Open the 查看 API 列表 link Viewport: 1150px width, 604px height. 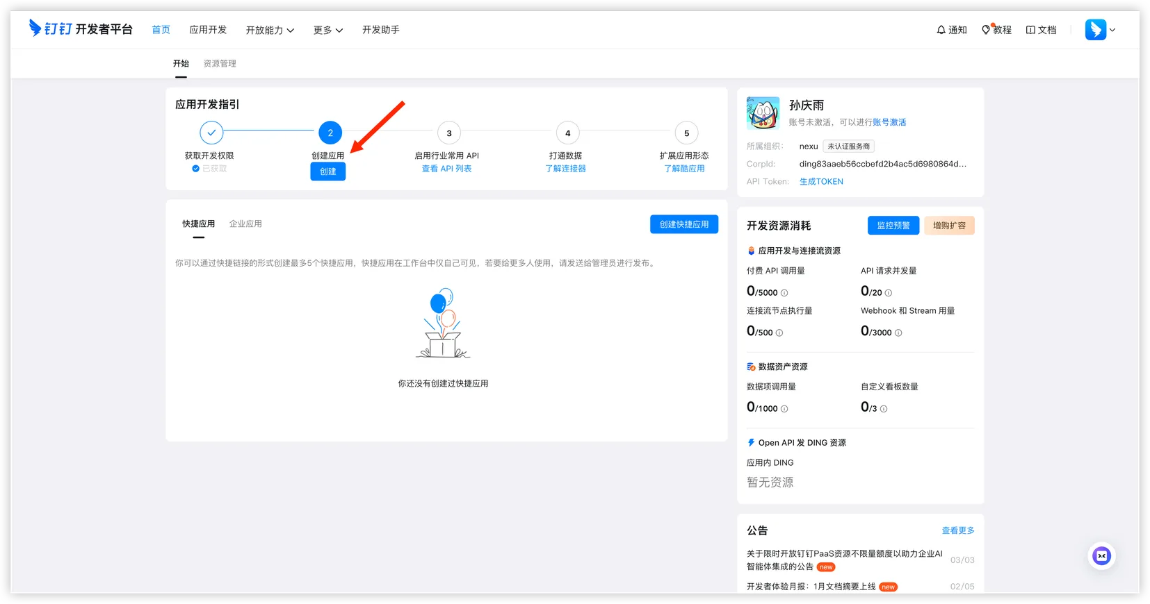[447, 169]
